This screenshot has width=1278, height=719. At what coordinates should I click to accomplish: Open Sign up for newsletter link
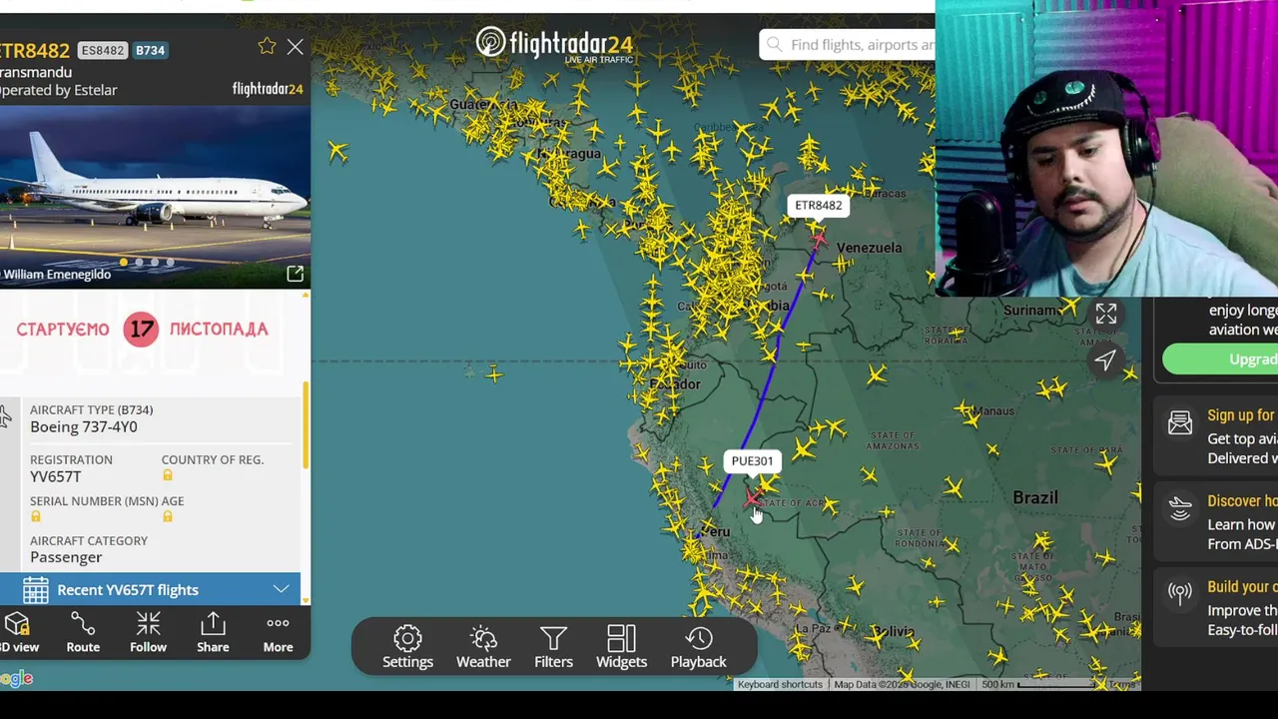pyautogui.click(x=1241, y=415)
